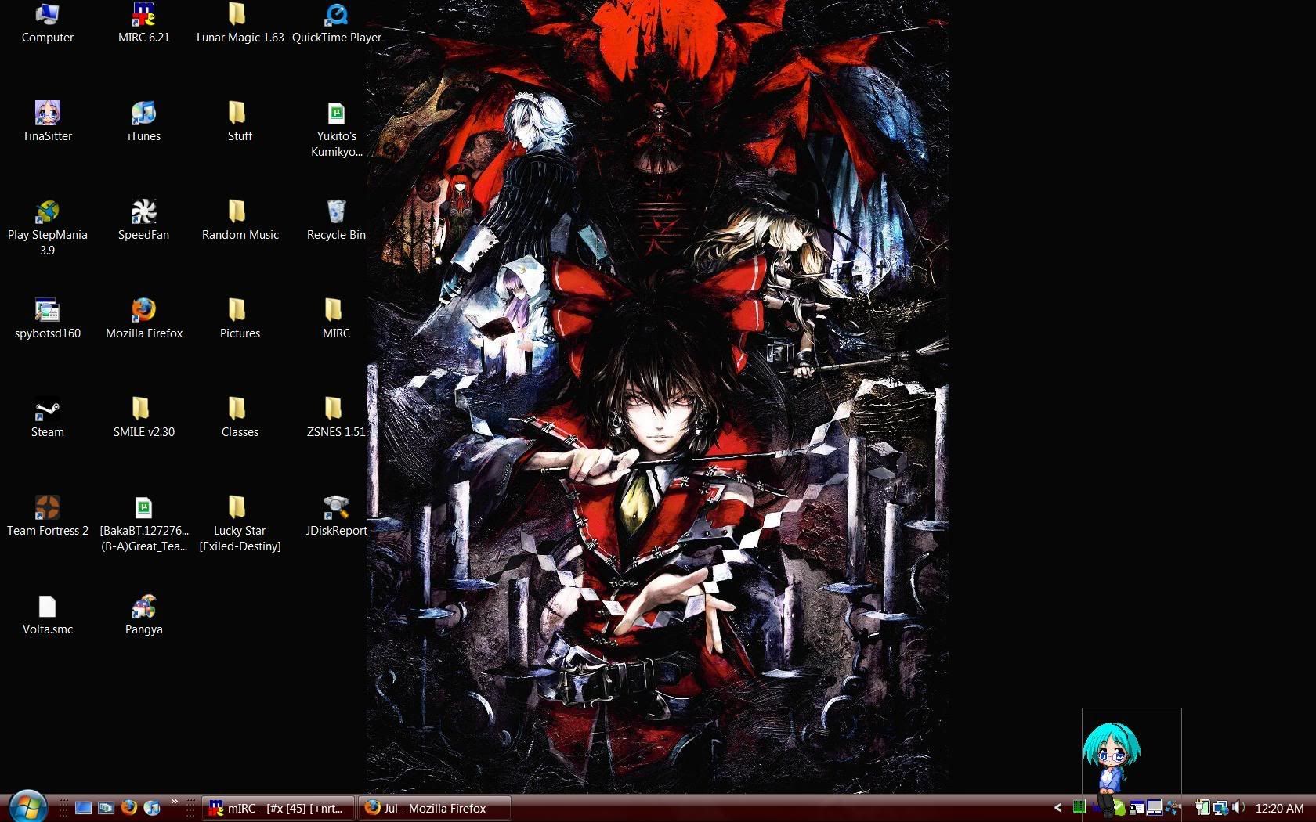Select the MIRC 6.21 desktop icon
Screen dimensions: 1316x822
(143, 15)
